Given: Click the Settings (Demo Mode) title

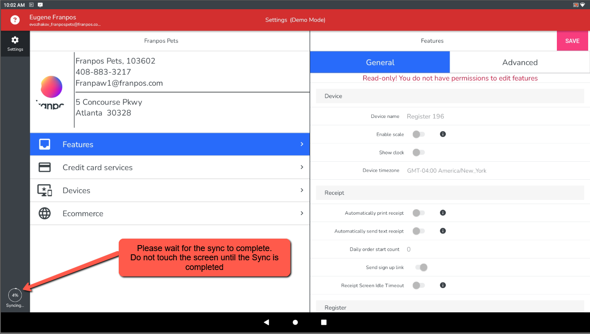Looking at the screenshot, I should point(295,20).
